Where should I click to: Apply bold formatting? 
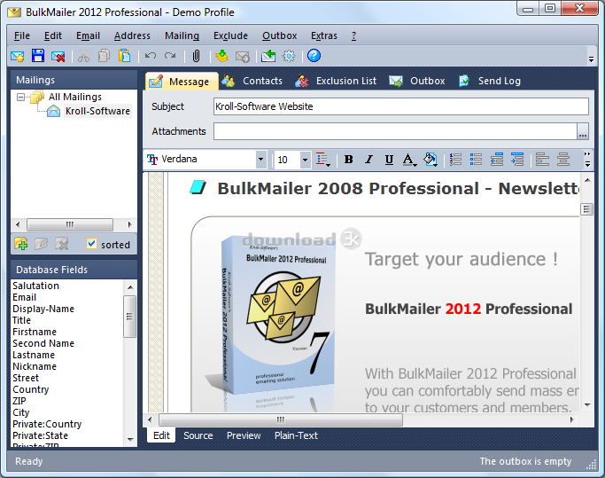pyautogui.click(x=348, y=160)
